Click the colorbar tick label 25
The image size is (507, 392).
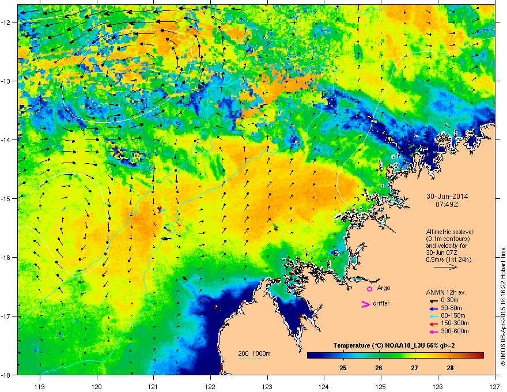click(343, 368)
